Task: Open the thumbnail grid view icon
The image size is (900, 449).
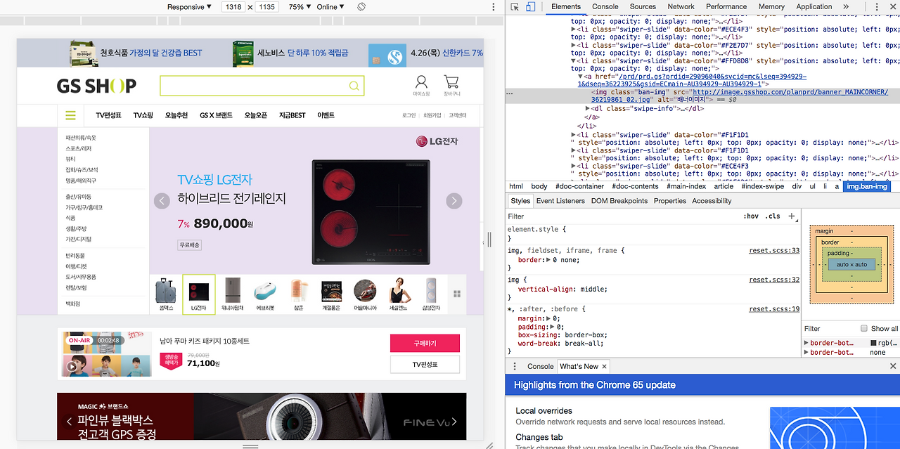Action: (456, 294)
